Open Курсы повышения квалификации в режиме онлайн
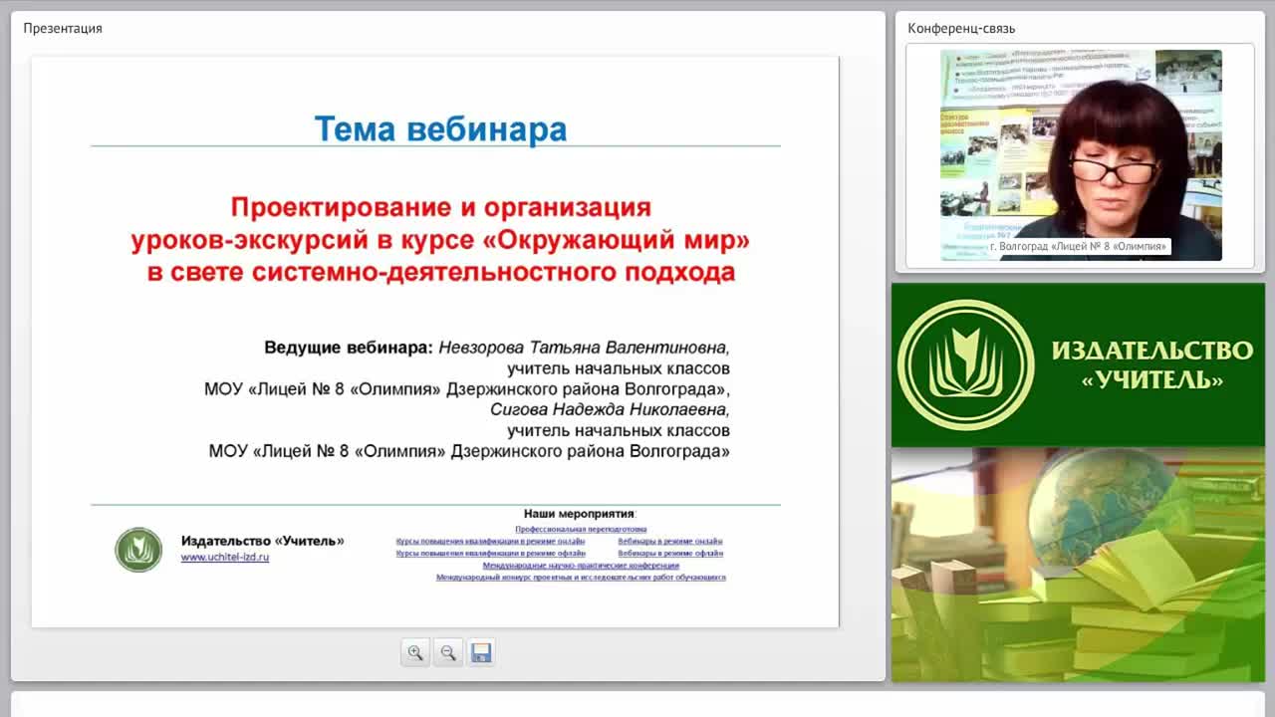Screen dimensions: 1275x717 490,542
